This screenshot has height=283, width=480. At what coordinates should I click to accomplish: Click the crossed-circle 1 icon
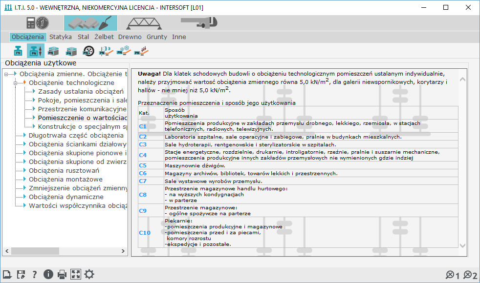(x=452, y=275)
